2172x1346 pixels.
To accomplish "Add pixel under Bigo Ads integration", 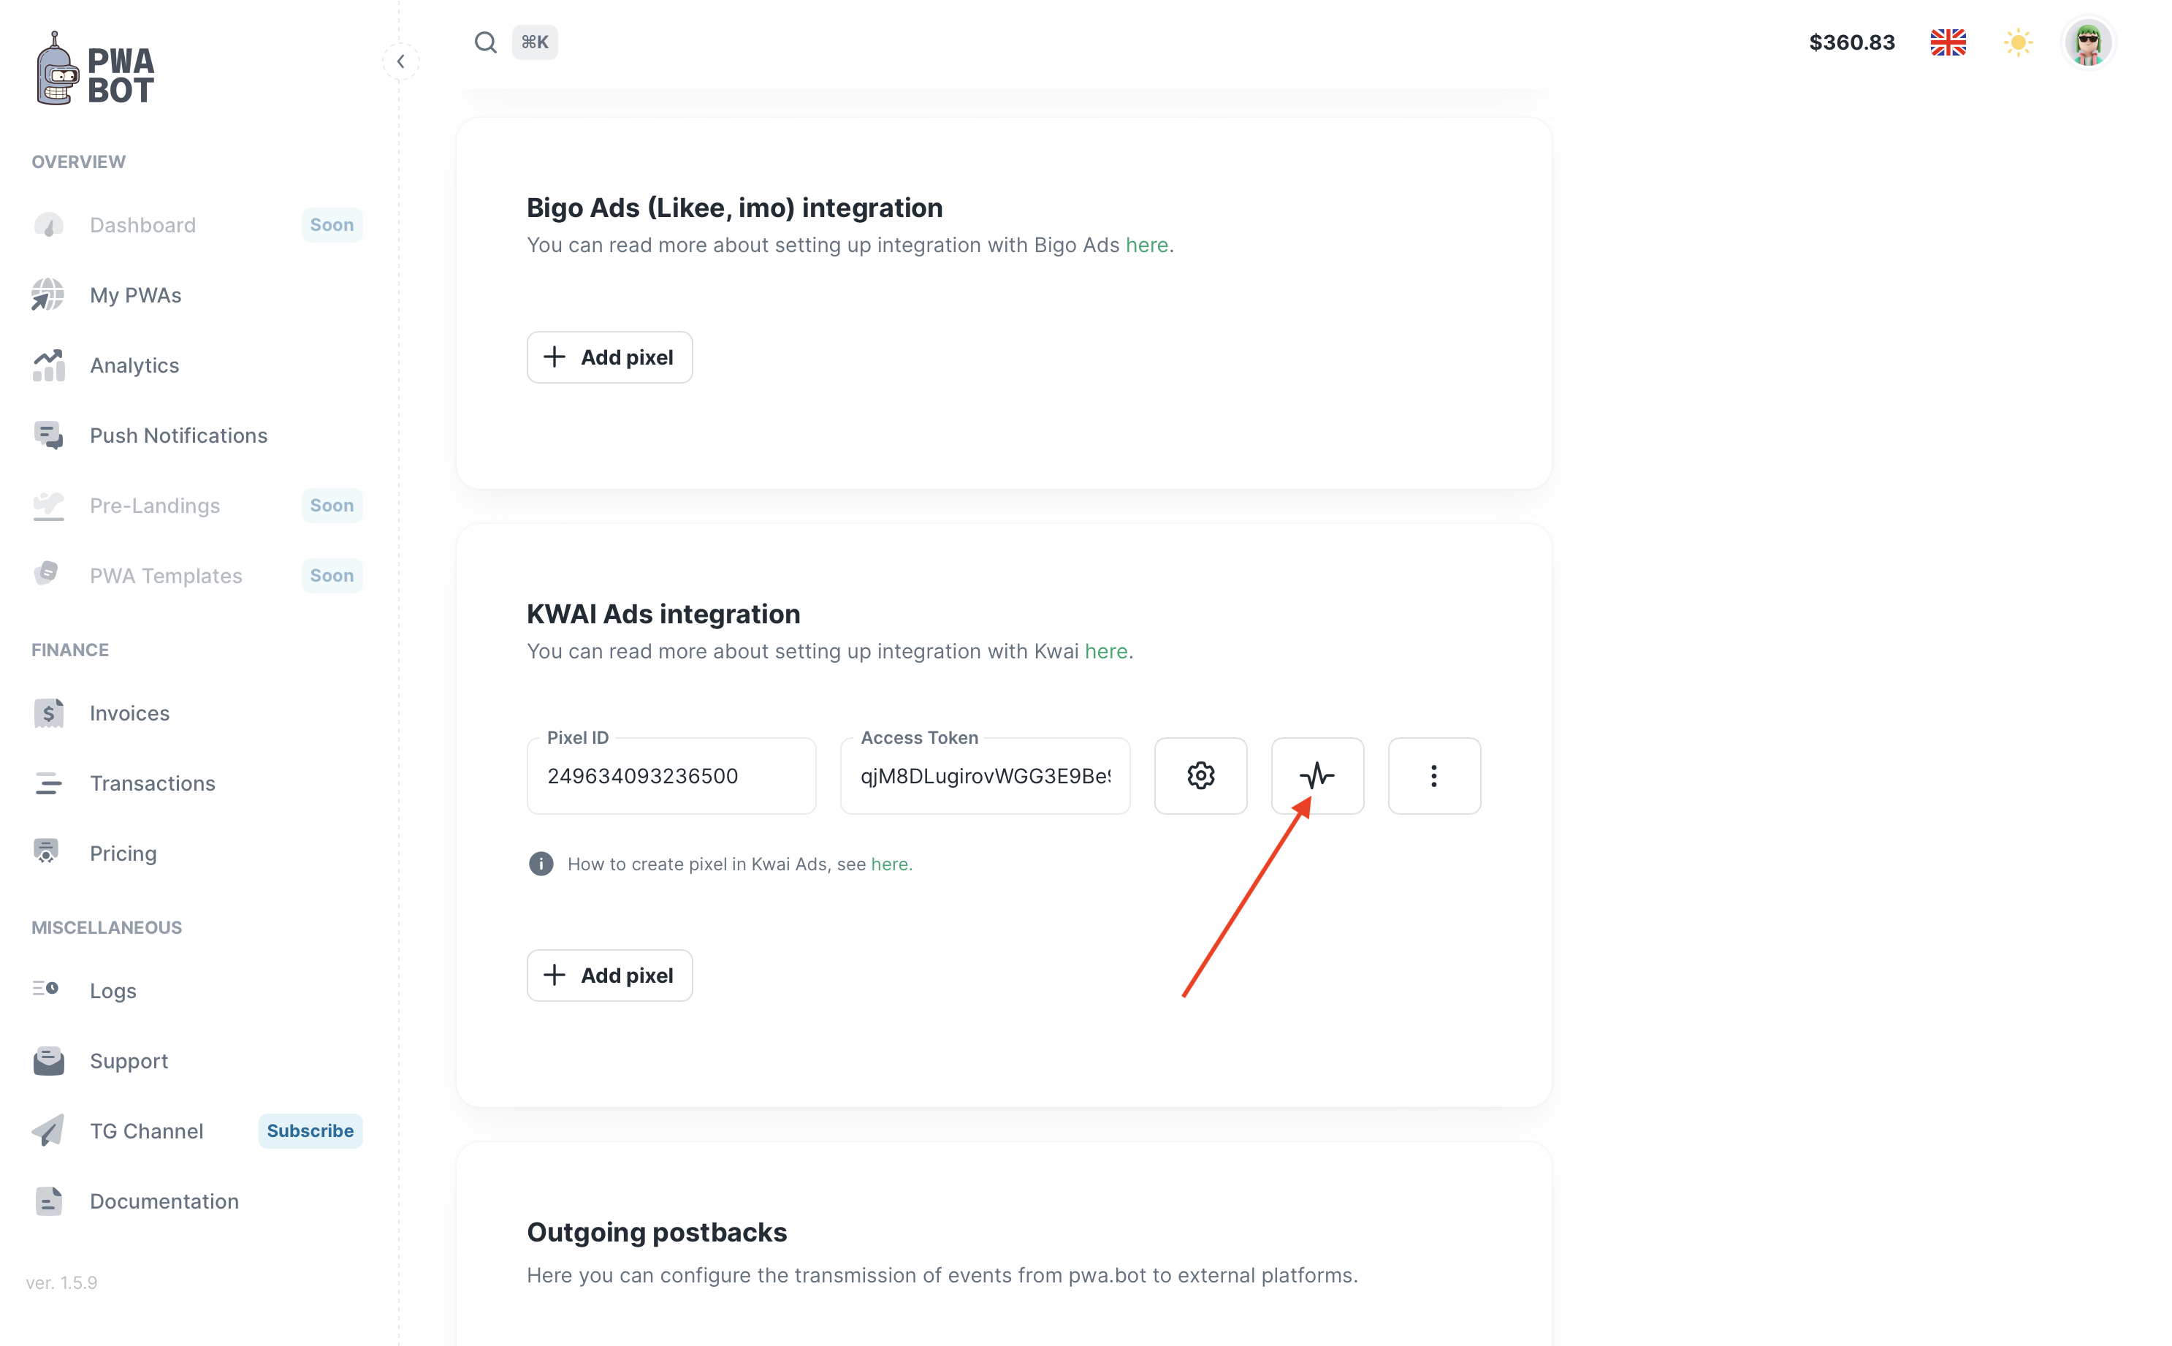I will click(609, 357).
